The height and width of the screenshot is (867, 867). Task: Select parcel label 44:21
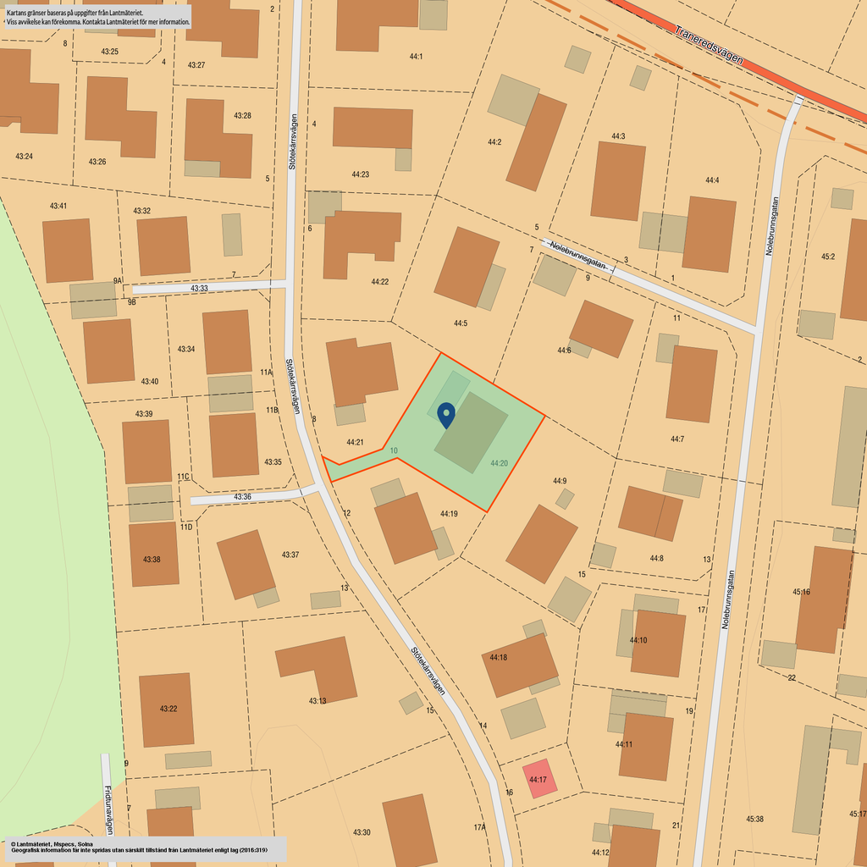(355, 442)
